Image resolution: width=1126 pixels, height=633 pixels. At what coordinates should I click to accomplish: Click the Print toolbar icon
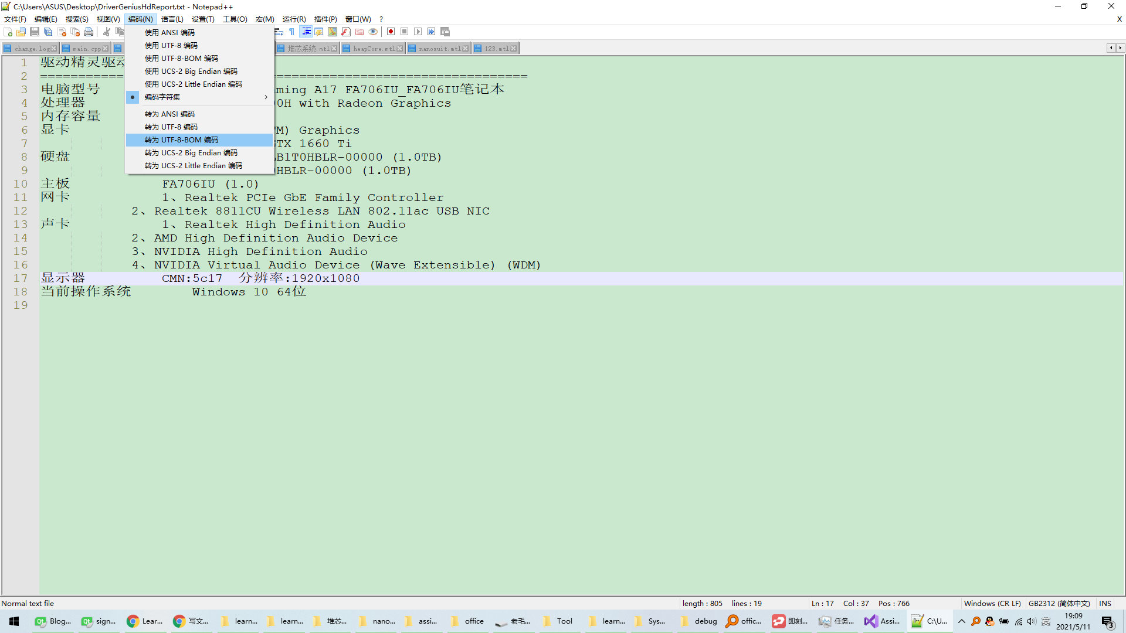point(89,32)
